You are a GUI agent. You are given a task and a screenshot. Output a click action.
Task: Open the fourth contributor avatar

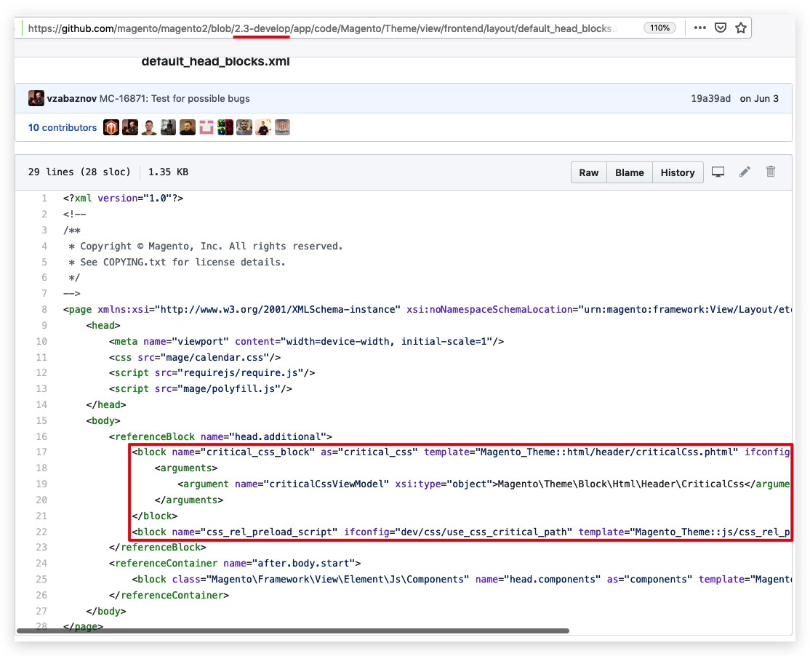[x=169, y=127]
